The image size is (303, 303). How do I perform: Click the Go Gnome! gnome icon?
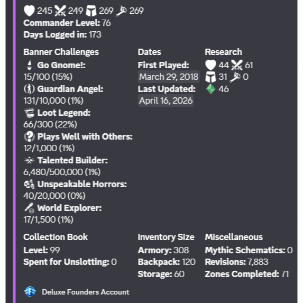coord(29,65)
